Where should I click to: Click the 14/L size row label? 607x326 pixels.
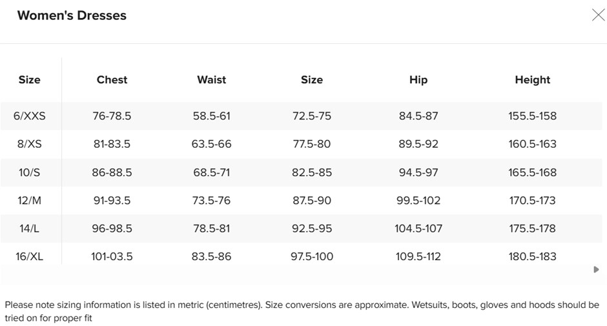pos(29,229)
